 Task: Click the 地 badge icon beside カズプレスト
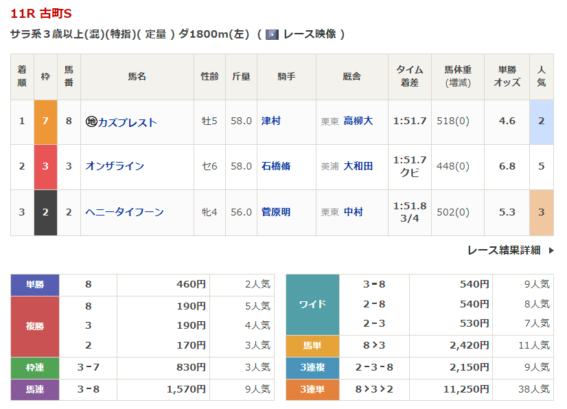pos(91,122)
